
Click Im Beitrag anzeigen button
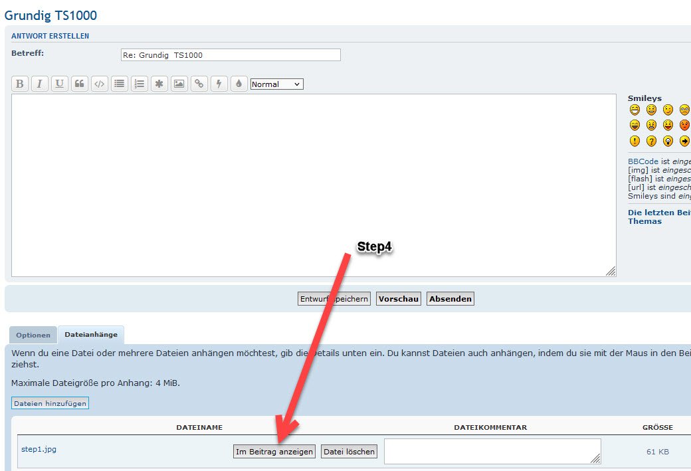pyautogui.click(x=274, y=452)
